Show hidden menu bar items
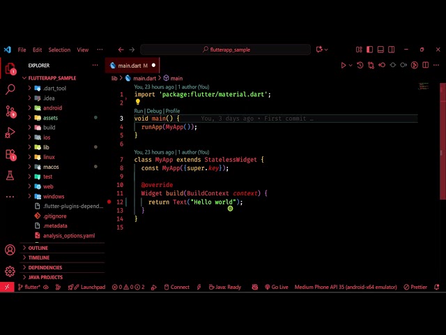This screenshot has width=446, height=335. pos(100,50)
